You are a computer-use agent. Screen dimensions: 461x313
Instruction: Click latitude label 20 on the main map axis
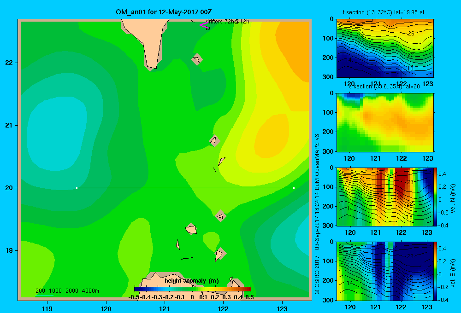(9, 188)
